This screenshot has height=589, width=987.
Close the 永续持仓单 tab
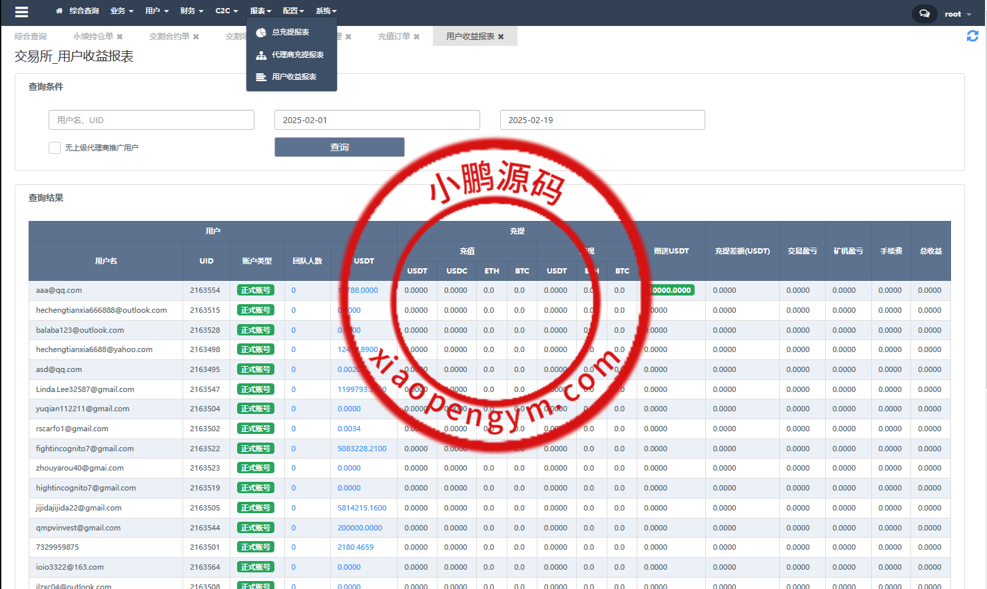120,37
